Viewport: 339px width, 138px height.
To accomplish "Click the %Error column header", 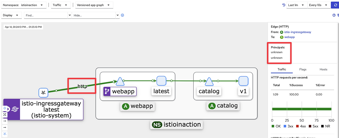I will coord(320,85).
